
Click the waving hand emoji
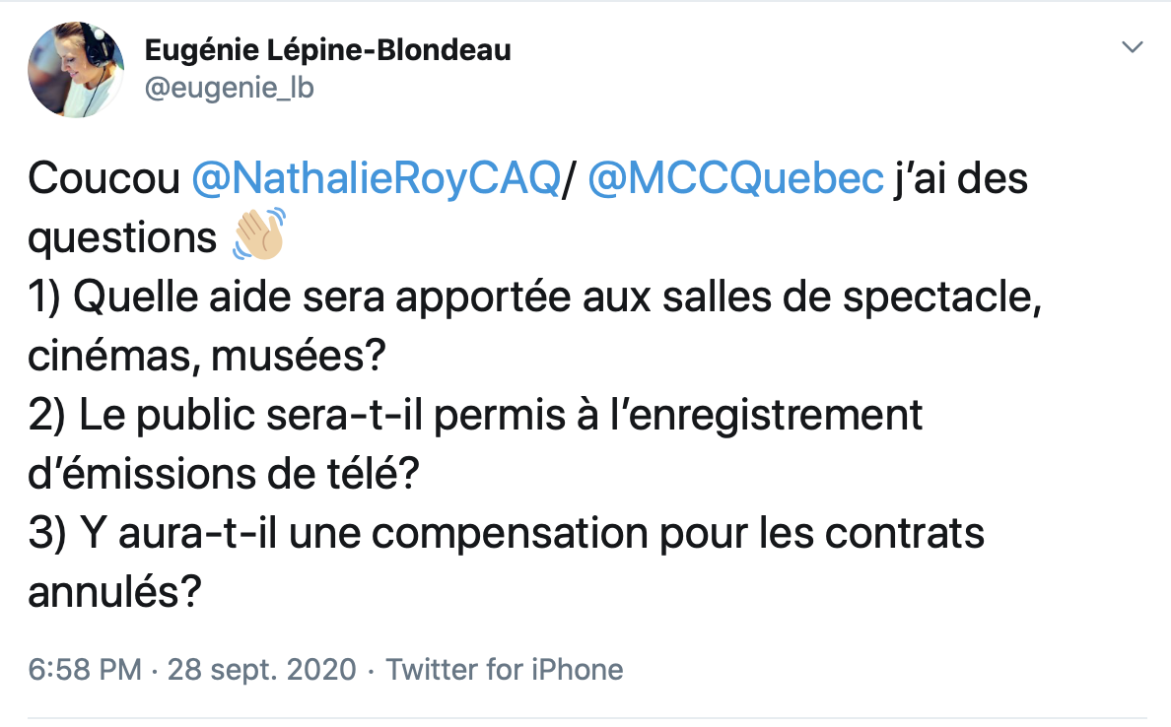258,238
